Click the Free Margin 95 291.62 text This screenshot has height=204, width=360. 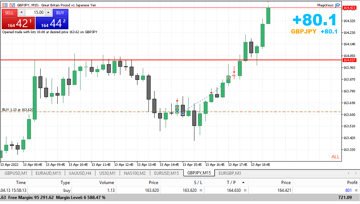tap(31, 198)
